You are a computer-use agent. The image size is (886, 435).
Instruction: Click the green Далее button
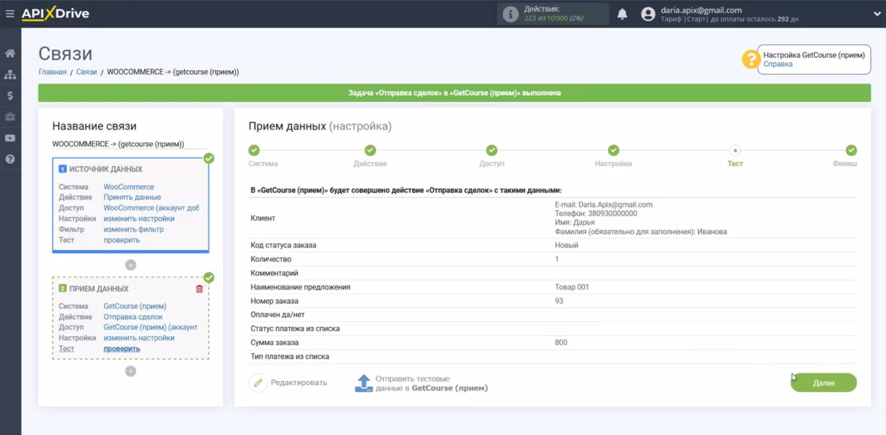pos(824,383)
